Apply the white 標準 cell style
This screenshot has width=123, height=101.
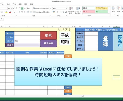(89, 8)
